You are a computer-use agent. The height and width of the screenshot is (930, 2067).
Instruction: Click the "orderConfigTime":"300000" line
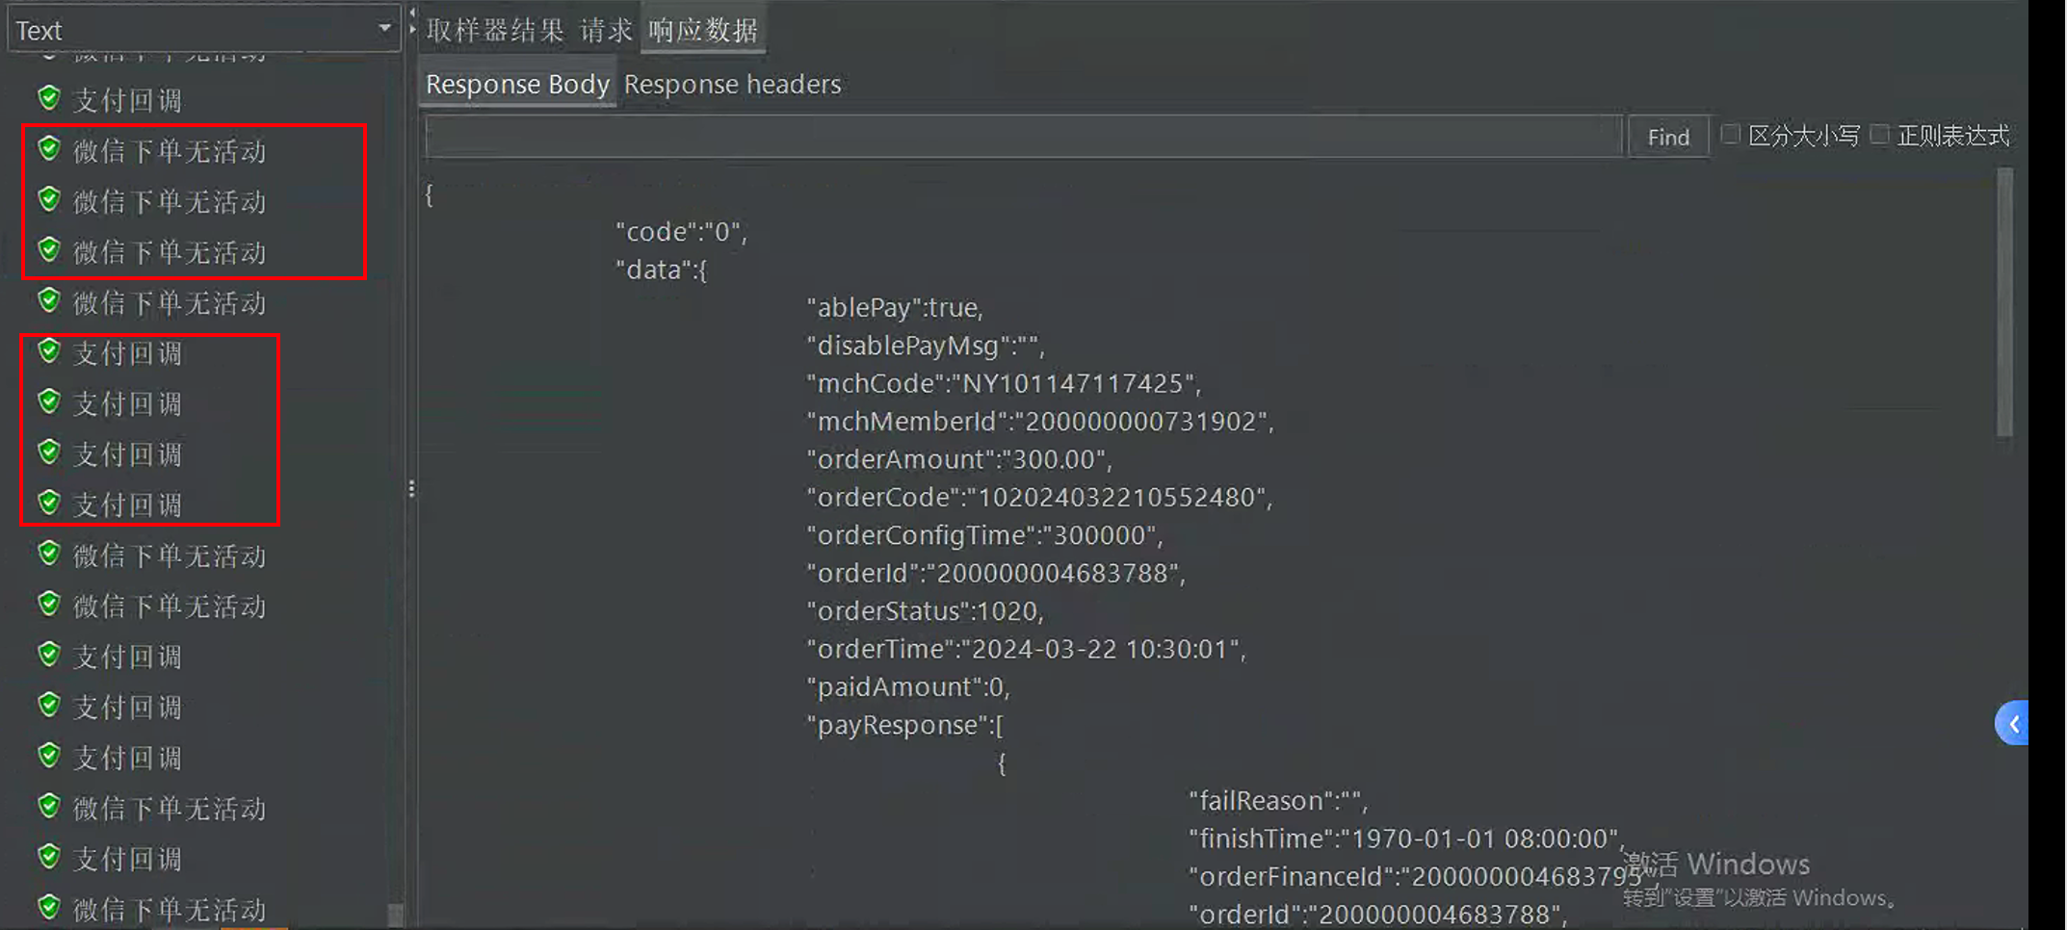[x=985, y=535]
